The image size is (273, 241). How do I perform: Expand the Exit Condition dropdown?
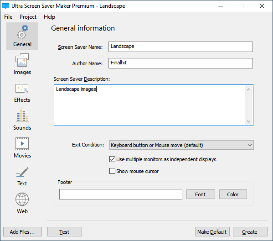click(x=181, y=145)
